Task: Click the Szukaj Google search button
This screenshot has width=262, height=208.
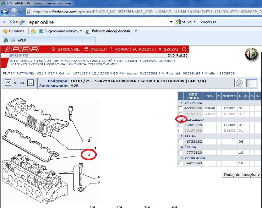Action: pyautogui.click(x=184, y=22)
